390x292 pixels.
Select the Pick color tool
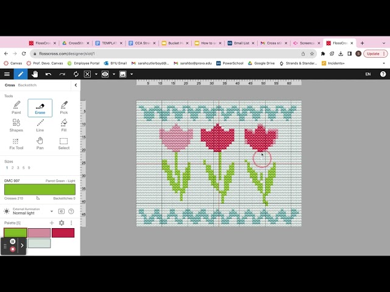[64, 108]
